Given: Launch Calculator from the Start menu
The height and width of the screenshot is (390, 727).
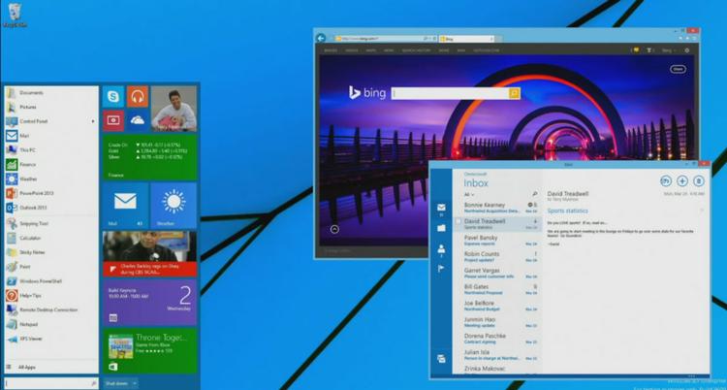Looking at the screenshot, I should coord(51,239).
